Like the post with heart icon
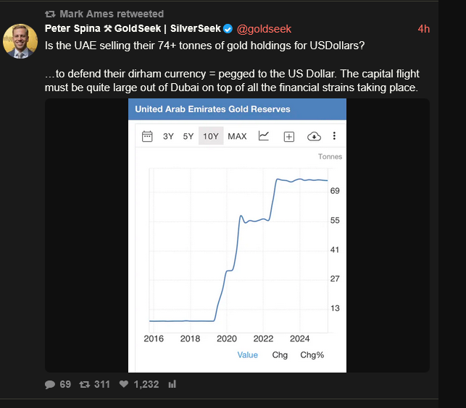Image resolution: width=466 pixels, height=408 pixels. [x=123, y=384]
